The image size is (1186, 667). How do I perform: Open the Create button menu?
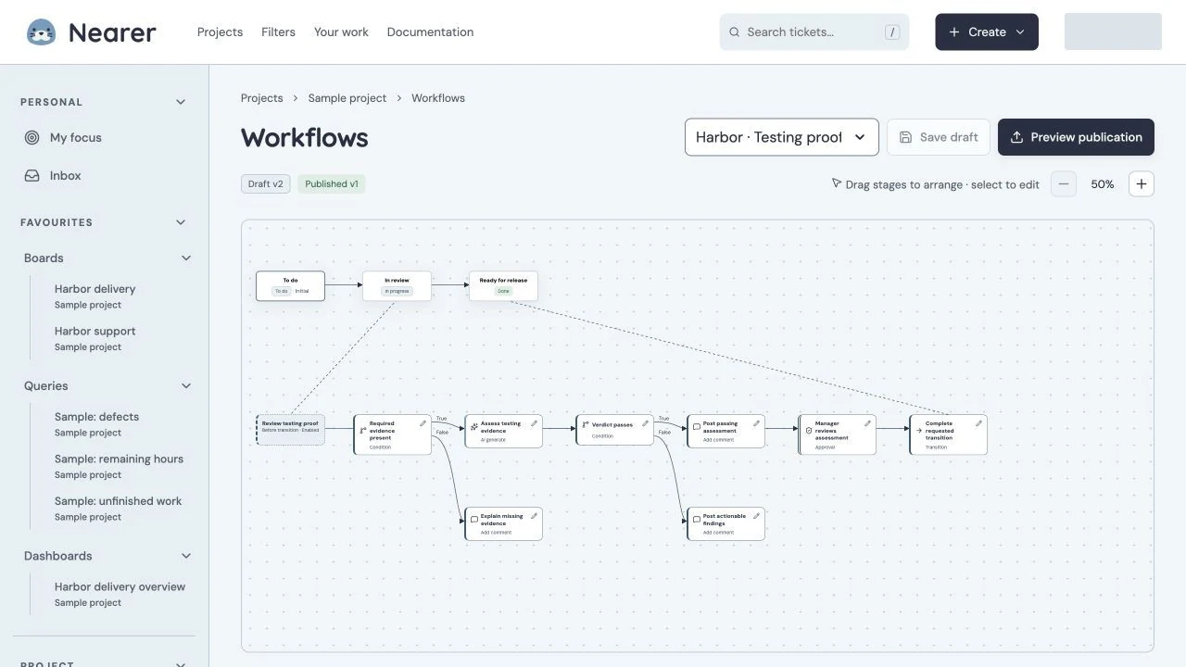[x=987, y=32]
